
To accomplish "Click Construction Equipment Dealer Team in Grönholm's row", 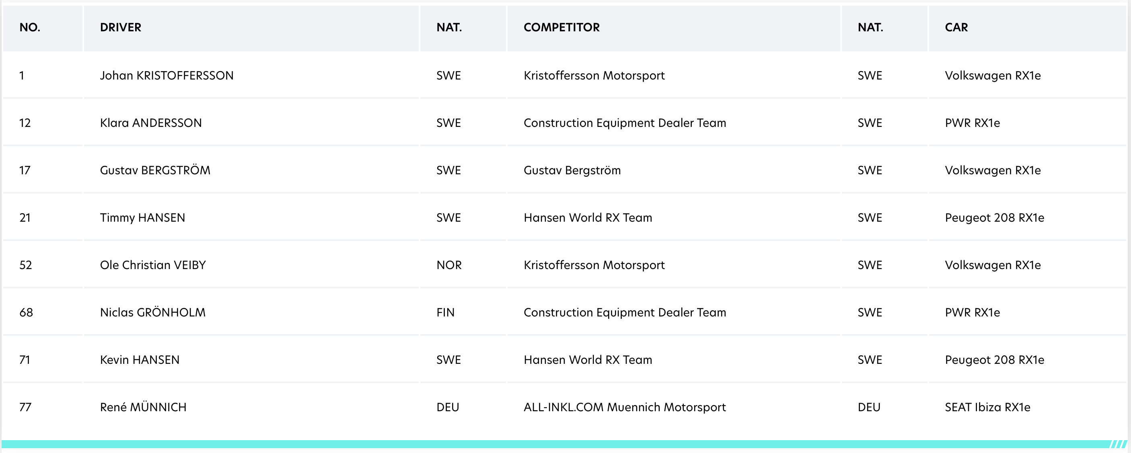I will click(x=625, y=312).
